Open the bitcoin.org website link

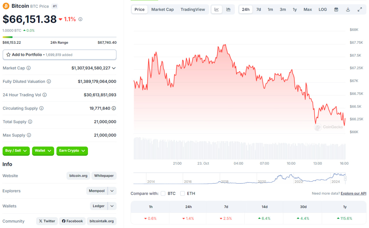pos(78,176)
